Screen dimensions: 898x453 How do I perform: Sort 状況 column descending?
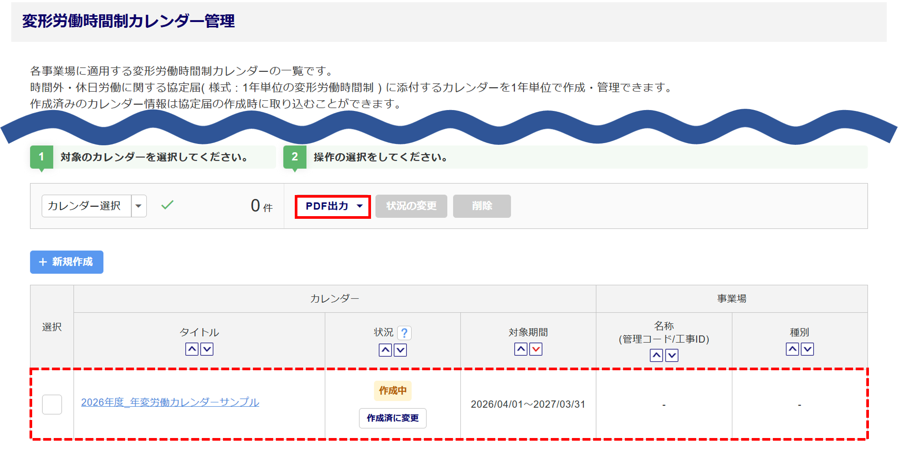(x=400, y=350)
